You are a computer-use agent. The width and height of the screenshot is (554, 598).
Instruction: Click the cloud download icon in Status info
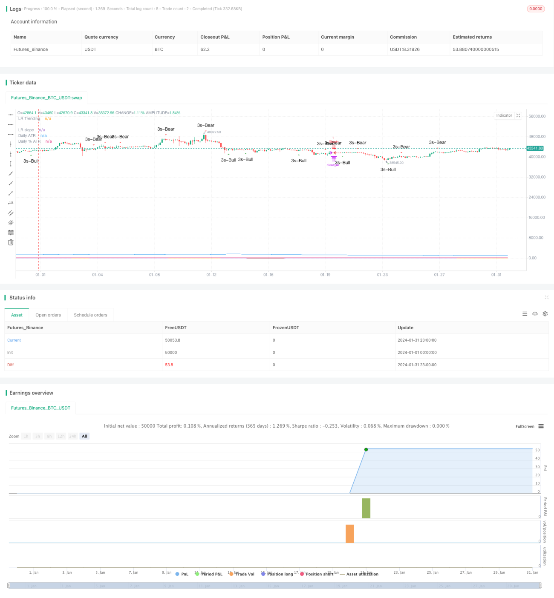tap(535, 314)
